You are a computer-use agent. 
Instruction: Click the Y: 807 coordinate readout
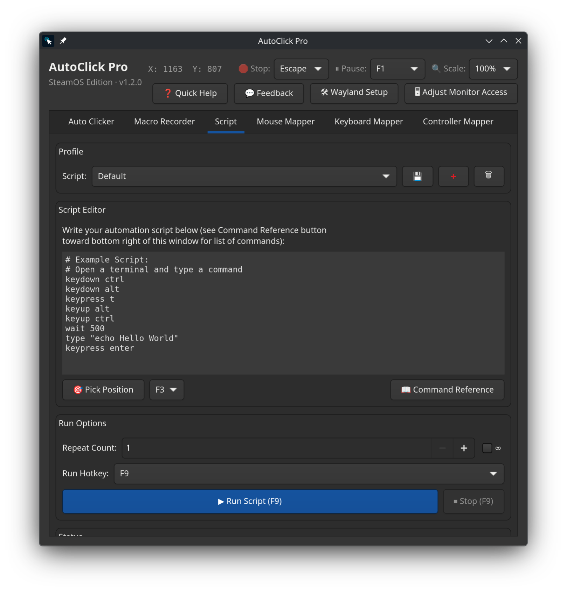(207, 69)
